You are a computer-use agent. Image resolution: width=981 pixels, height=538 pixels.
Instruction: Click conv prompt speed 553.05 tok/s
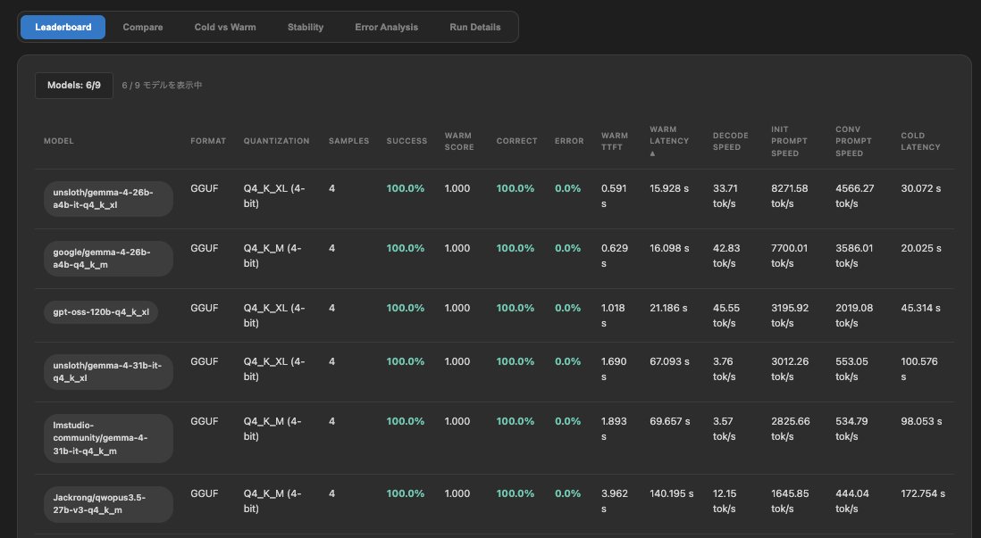click(851, 368)
